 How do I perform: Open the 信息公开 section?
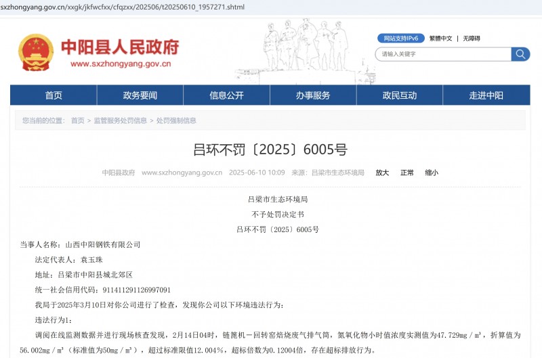click(x=226, y=95)
